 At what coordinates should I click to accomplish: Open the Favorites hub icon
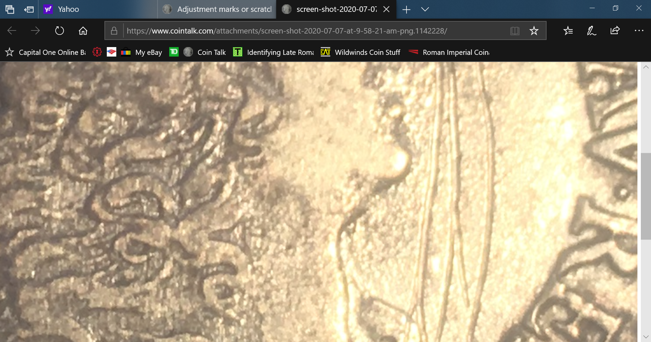[568, 31]
